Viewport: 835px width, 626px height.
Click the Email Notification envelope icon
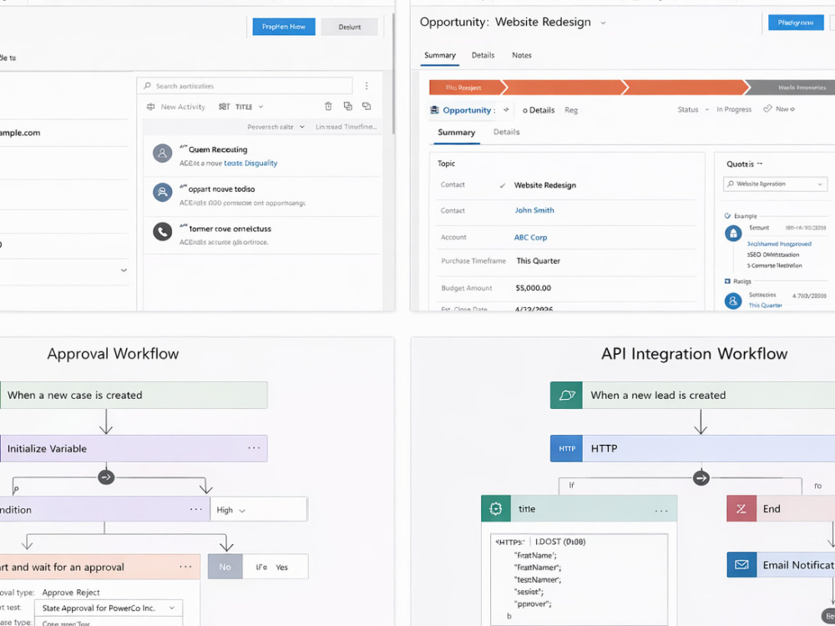[x=741, y=565]
